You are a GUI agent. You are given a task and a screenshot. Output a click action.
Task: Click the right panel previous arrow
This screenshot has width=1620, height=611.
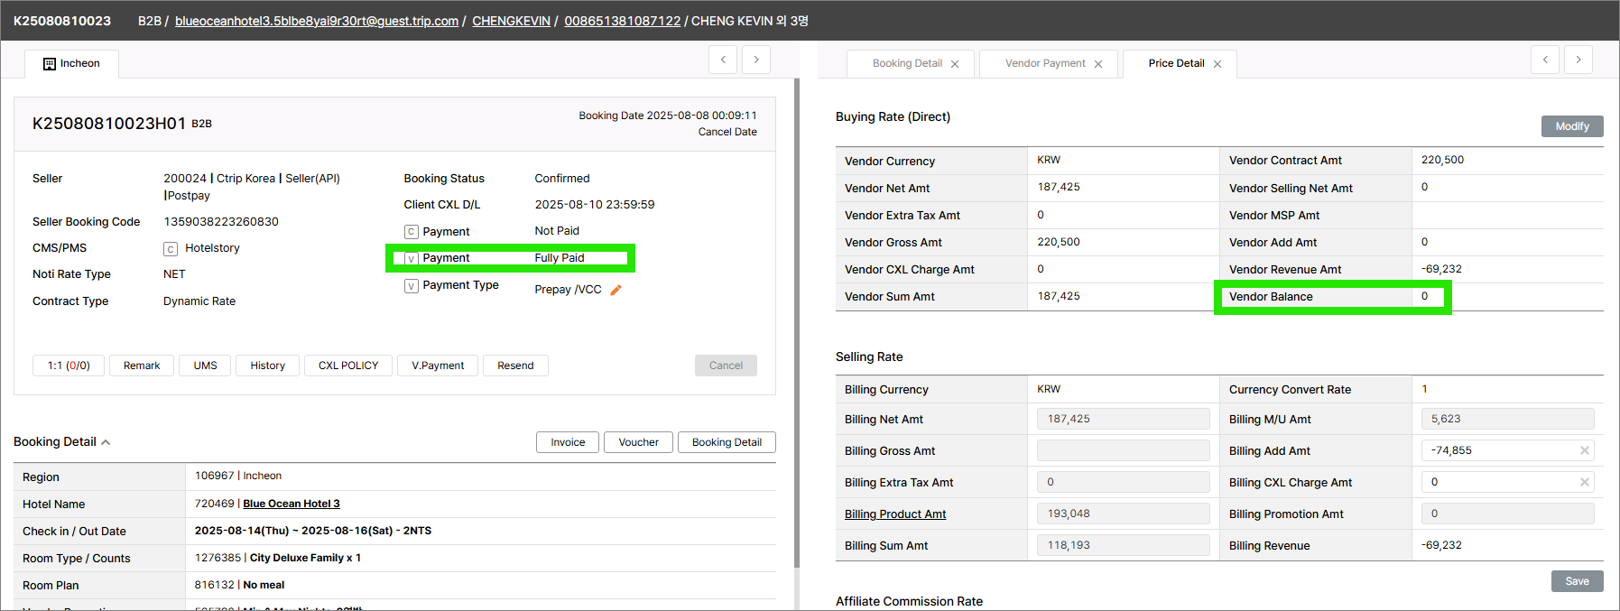1545,60
